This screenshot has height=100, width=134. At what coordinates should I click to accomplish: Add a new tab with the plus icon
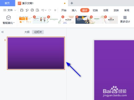coord(72,3)
